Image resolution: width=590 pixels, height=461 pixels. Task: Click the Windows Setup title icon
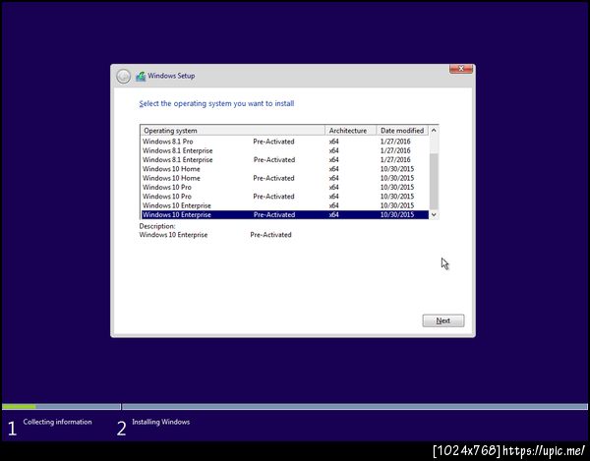point(141,77)
